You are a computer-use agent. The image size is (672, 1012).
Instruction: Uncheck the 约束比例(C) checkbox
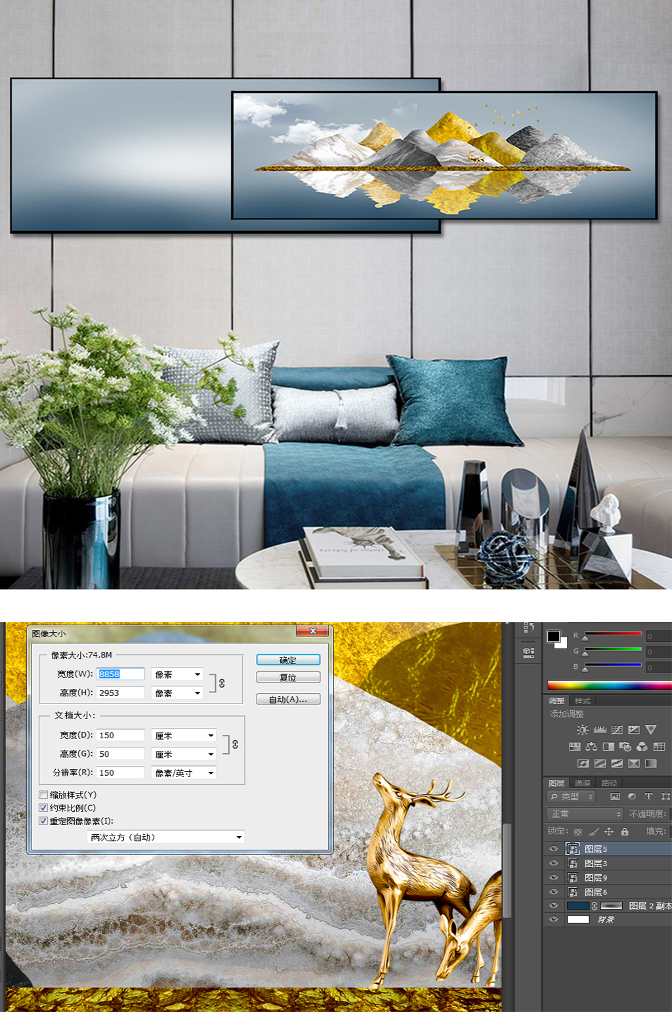[43, 808]
